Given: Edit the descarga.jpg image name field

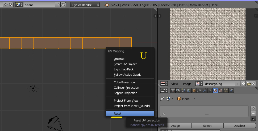Looking at the screenshot, I should (x=219, y=84).
